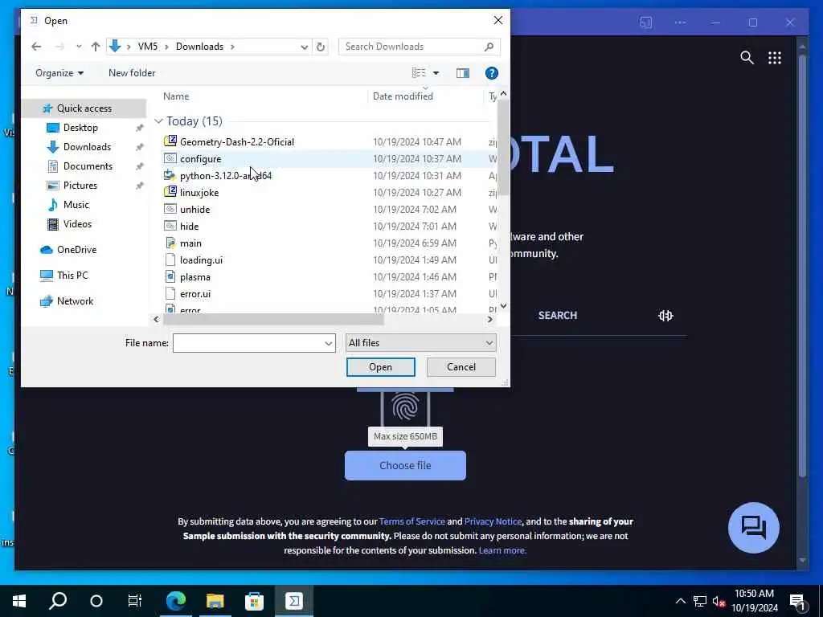Select the error.ui file
The width and height of the screenshot is (823, 617).
[x=194, y=294]
